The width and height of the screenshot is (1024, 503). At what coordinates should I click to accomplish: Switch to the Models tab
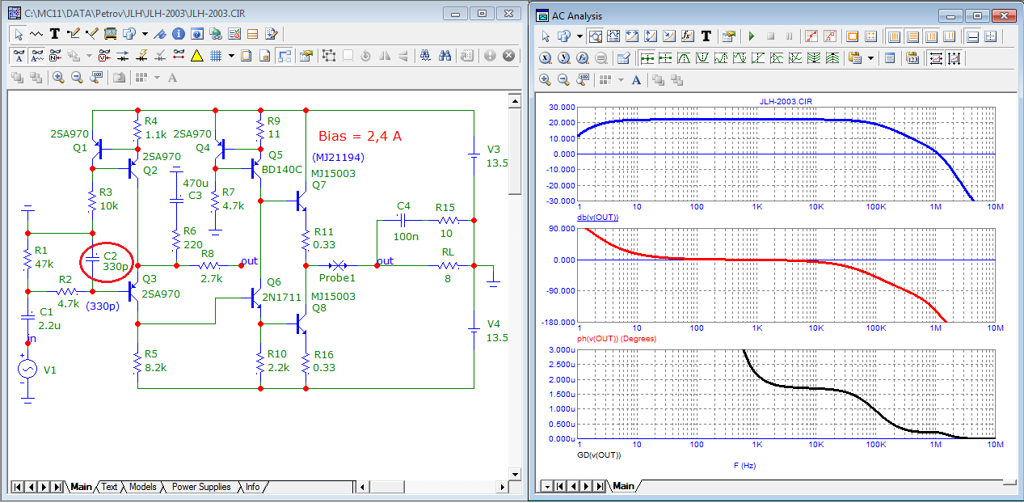(x=142, y=487)
